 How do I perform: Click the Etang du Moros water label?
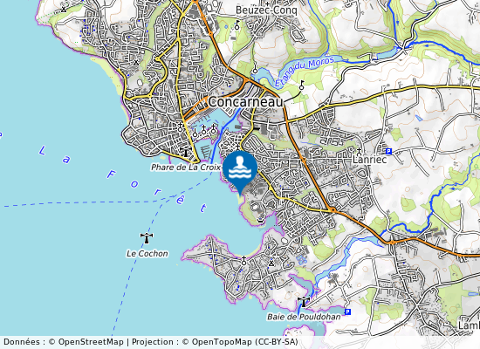pyautogui.click(x=304, y=72)
